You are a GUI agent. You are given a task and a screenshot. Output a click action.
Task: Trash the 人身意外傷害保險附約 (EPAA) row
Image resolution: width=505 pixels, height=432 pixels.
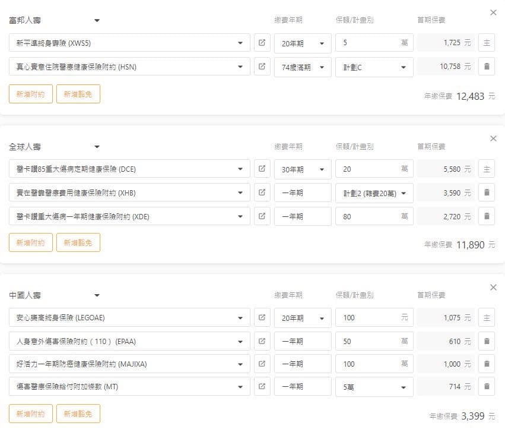[486, 341]
